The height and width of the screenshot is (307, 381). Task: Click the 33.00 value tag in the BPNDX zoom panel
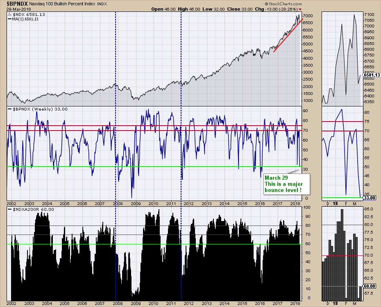tap(370, 198)
